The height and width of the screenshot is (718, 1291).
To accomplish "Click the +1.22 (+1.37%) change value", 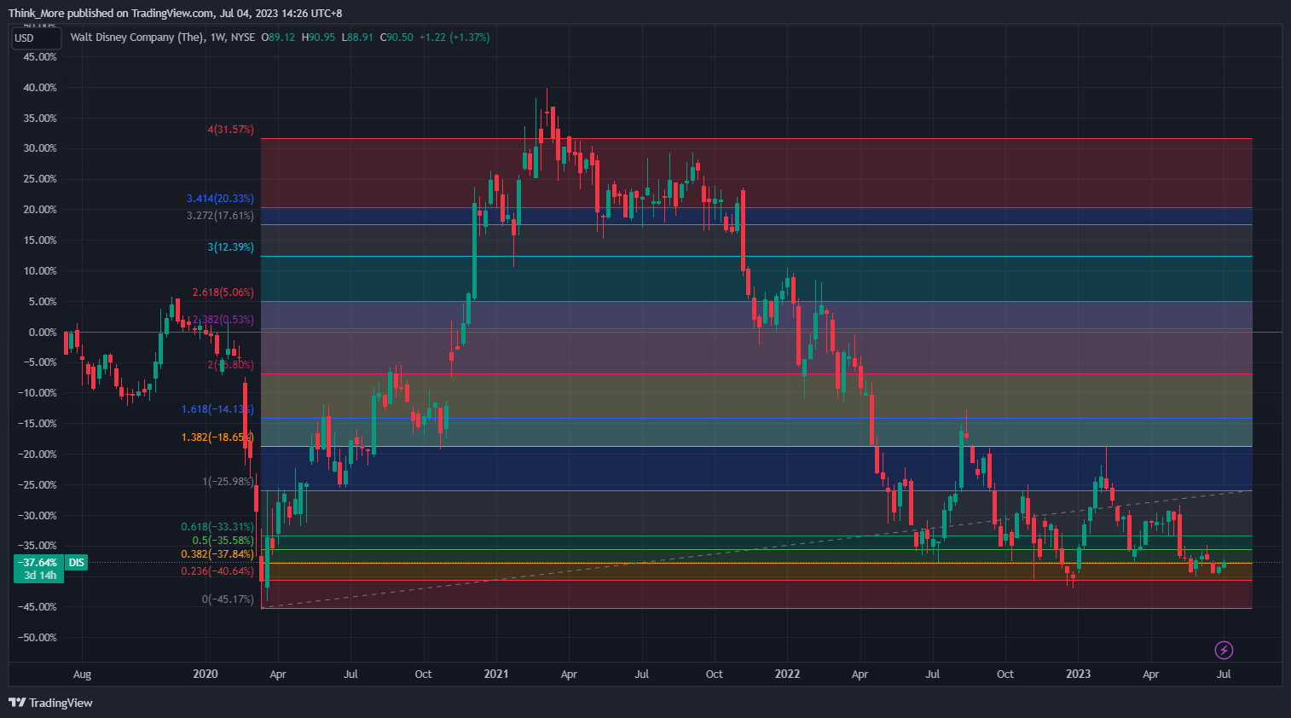I will click(454, 38).
